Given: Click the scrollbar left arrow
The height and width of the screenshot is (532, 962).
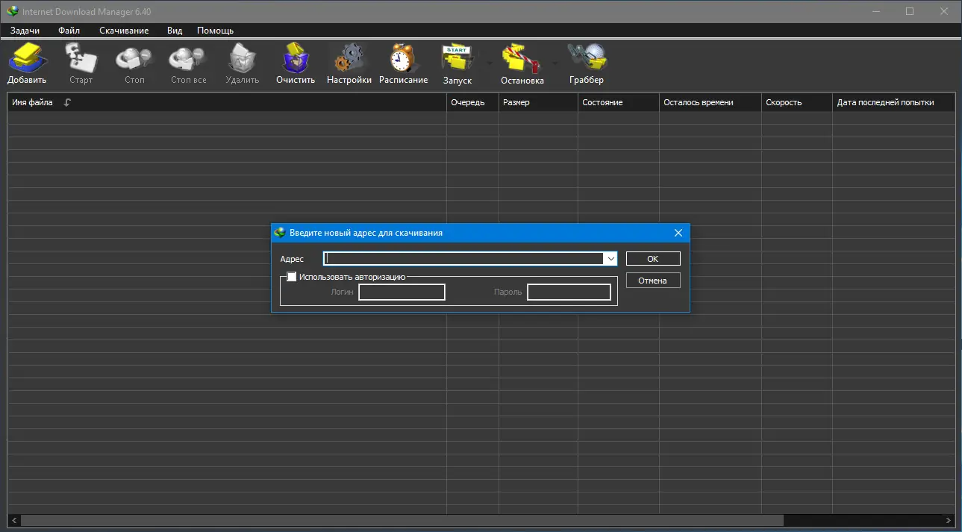Looking at the screenshot, I should tap(14, 520).
